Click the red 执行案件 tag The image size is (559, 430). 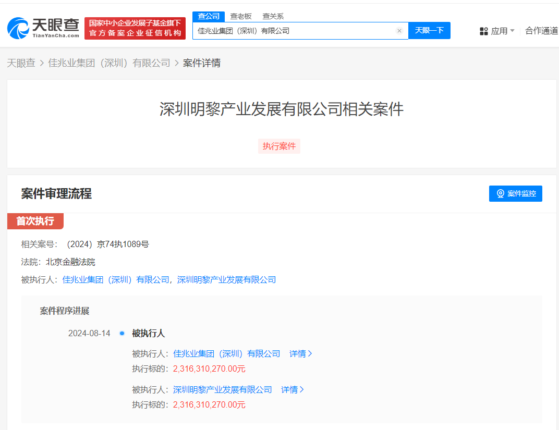coord(279,146)
